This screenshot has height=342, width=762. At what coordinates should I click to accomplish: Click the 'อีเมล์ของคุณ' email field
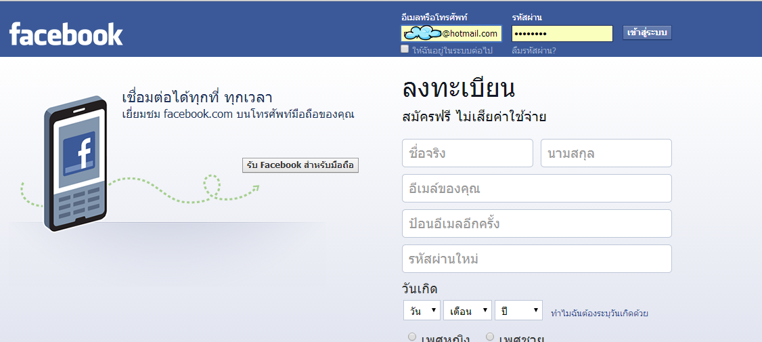pyautogui.click(x=537, y=188)
